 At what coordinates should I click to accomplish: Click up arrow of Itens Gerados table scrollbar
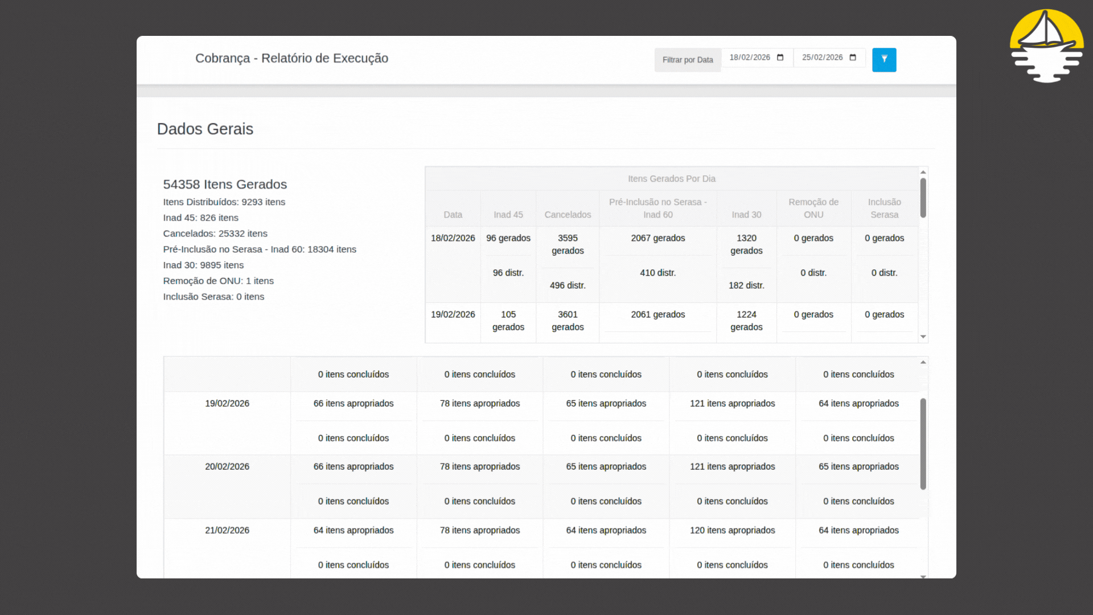923,172
